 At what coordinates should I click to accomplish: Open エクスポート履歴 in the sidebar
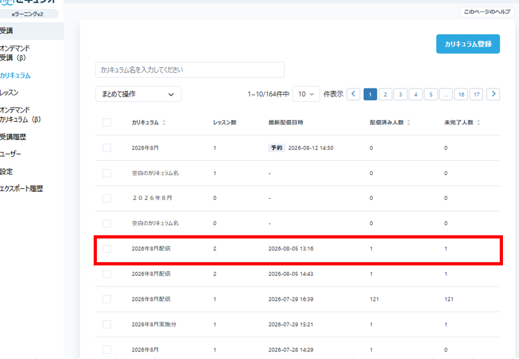pyautogui.click(x=22, y=188)
